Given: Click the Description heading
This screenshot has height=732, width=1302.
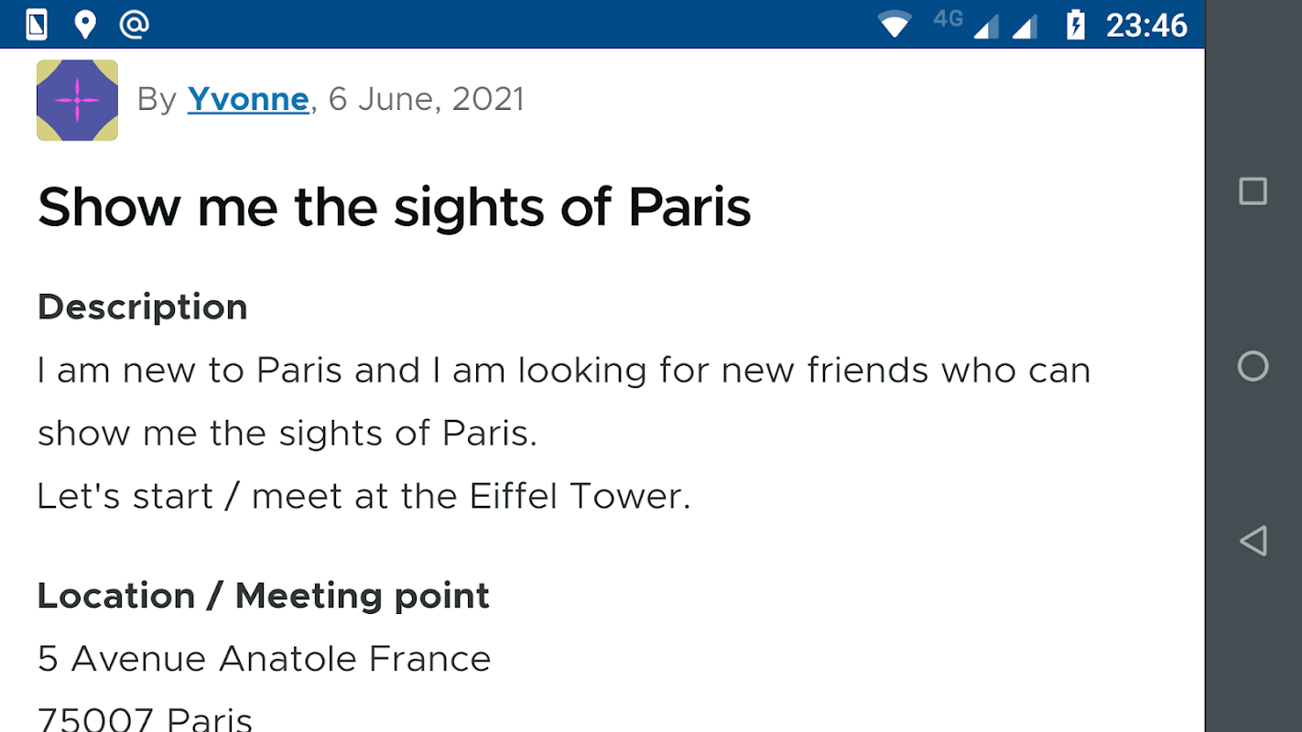Looking at the screenshot, I should (x=142, y=307).
